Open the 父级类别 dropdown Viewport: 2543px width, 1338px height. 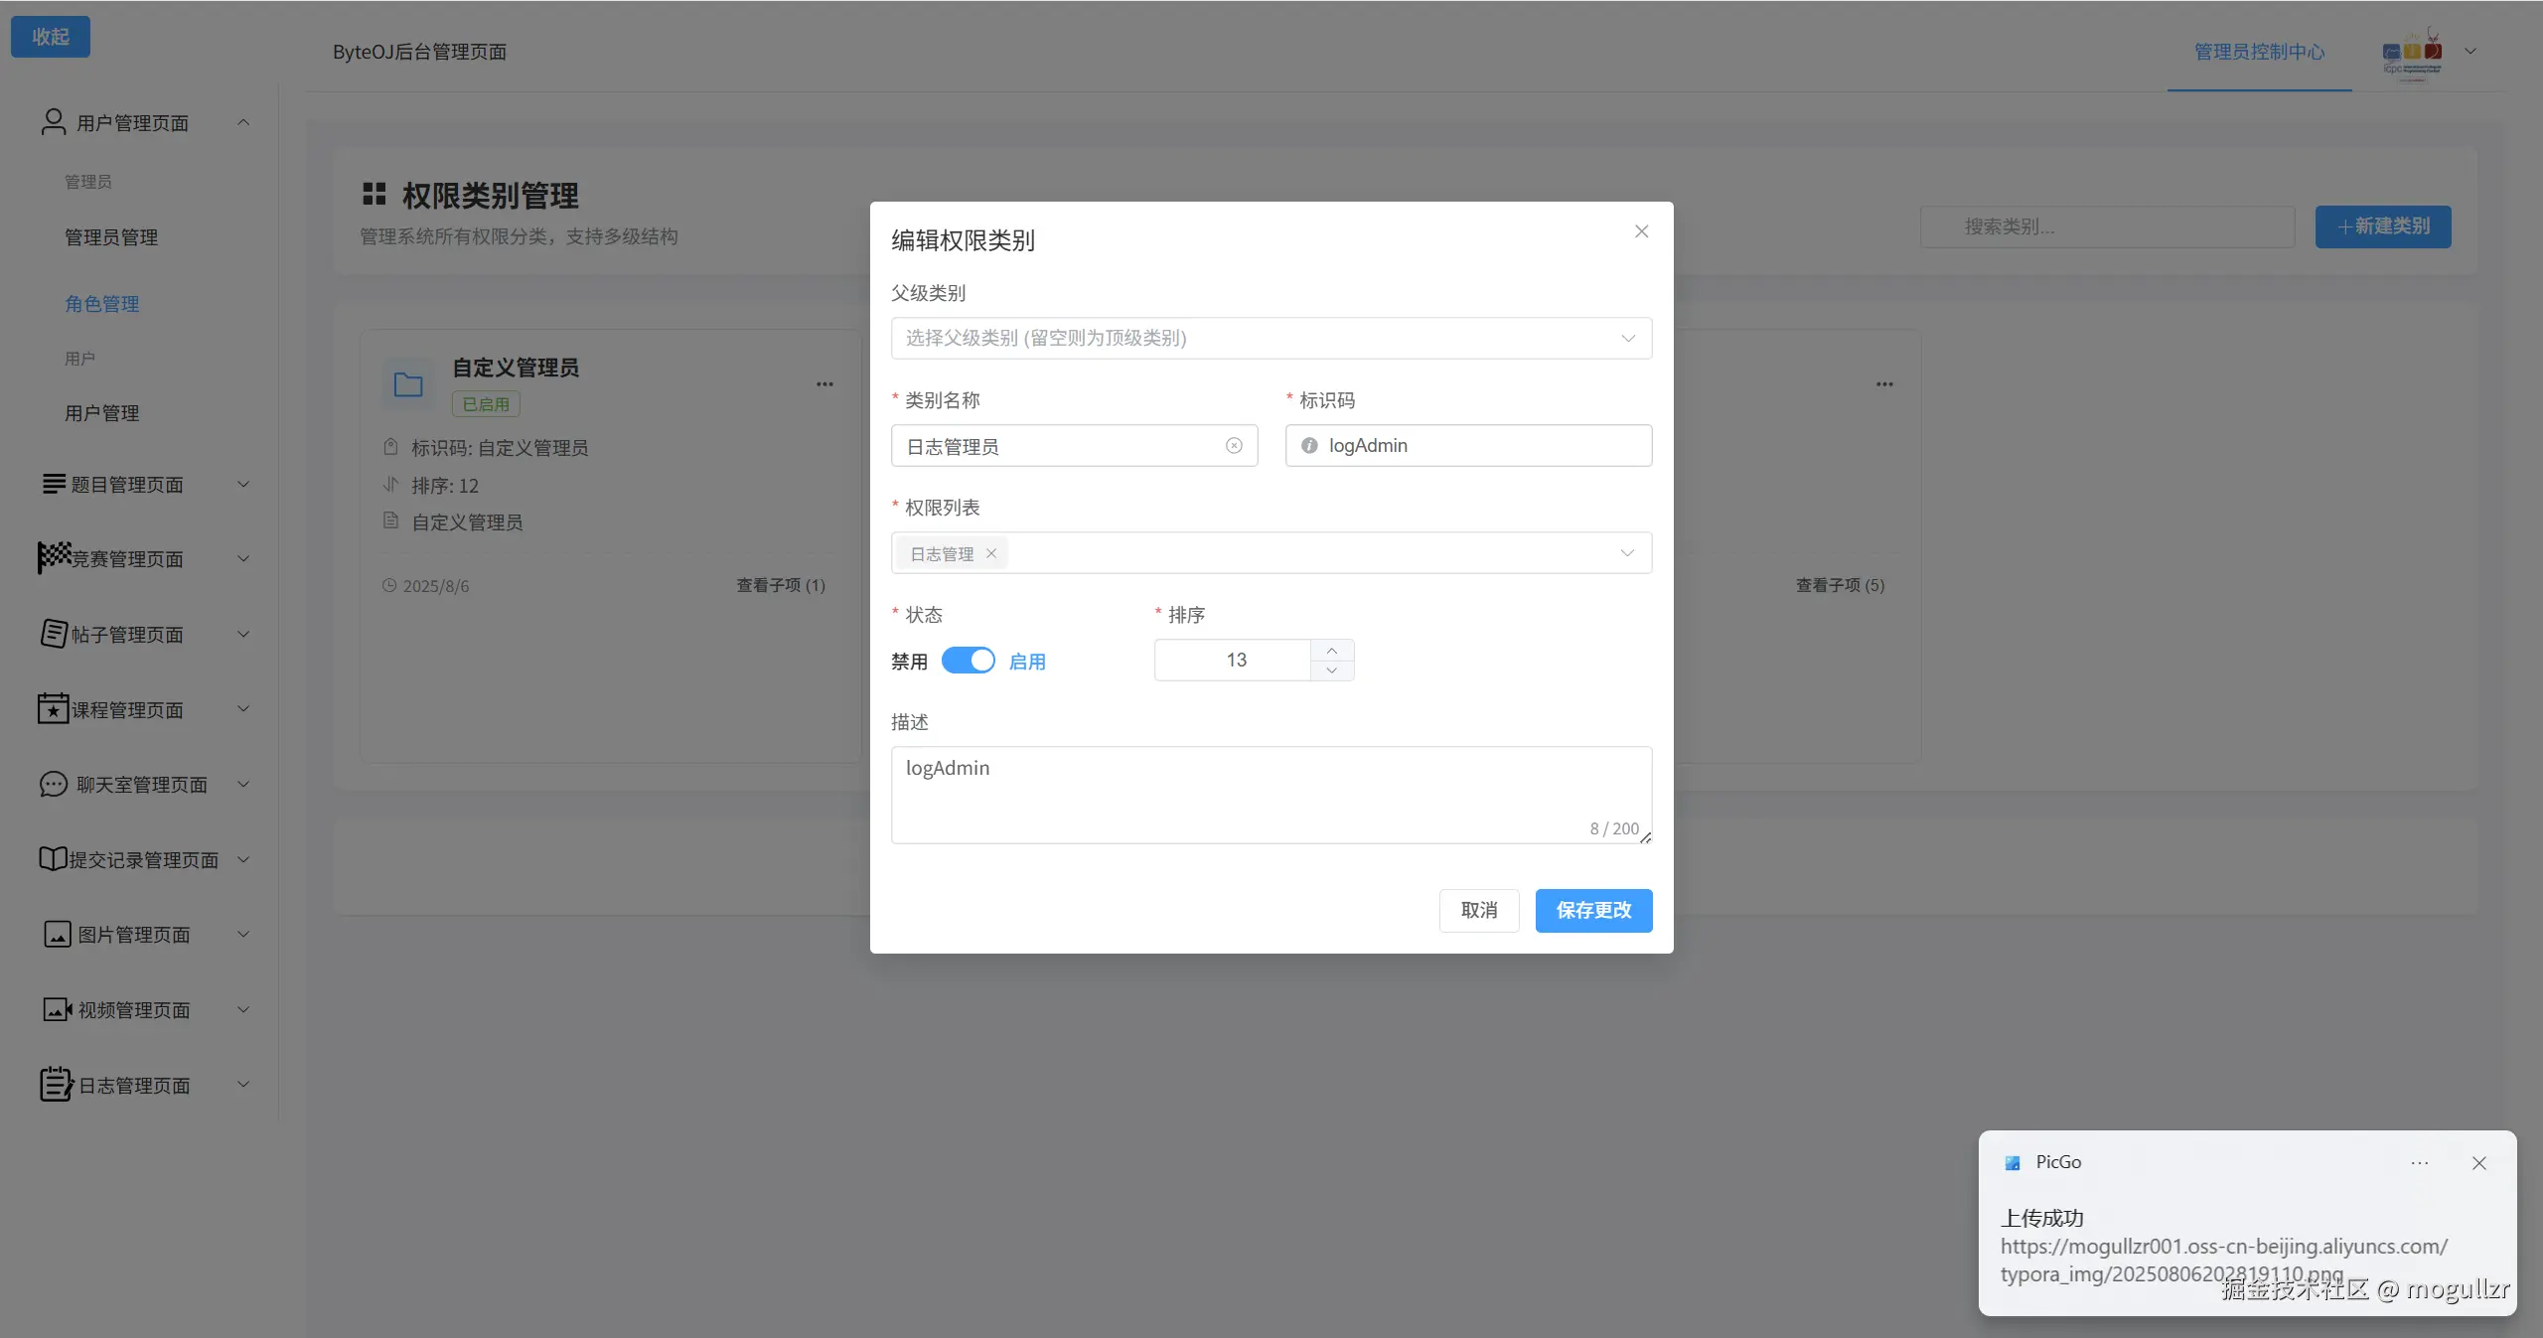(x=1271, y=339)
